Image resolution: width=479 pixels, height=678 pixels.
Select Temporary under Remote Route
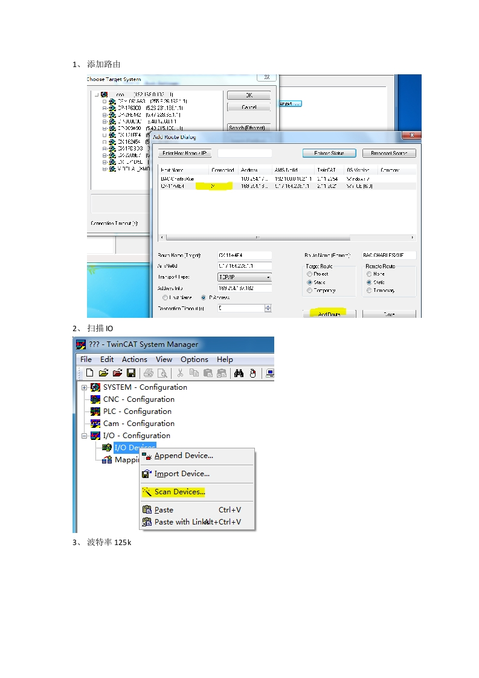coord(369,291)
